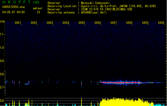Select the 0.9 frequency axis label
The width and height of the screenshot is (167, 106).
pyautogui.click(x=2, y=61)
